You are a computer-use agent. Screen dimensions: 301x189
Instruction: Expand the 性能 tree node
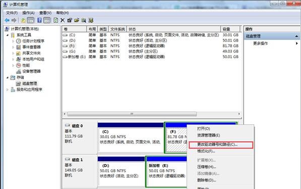[13, 65]
